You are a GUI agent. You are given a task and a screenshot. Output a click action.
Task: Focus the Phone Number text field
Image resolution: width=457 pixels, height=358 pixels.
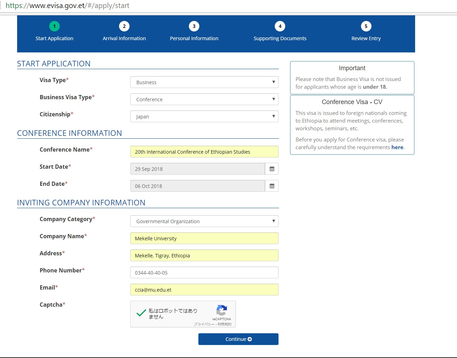[204, 273]
